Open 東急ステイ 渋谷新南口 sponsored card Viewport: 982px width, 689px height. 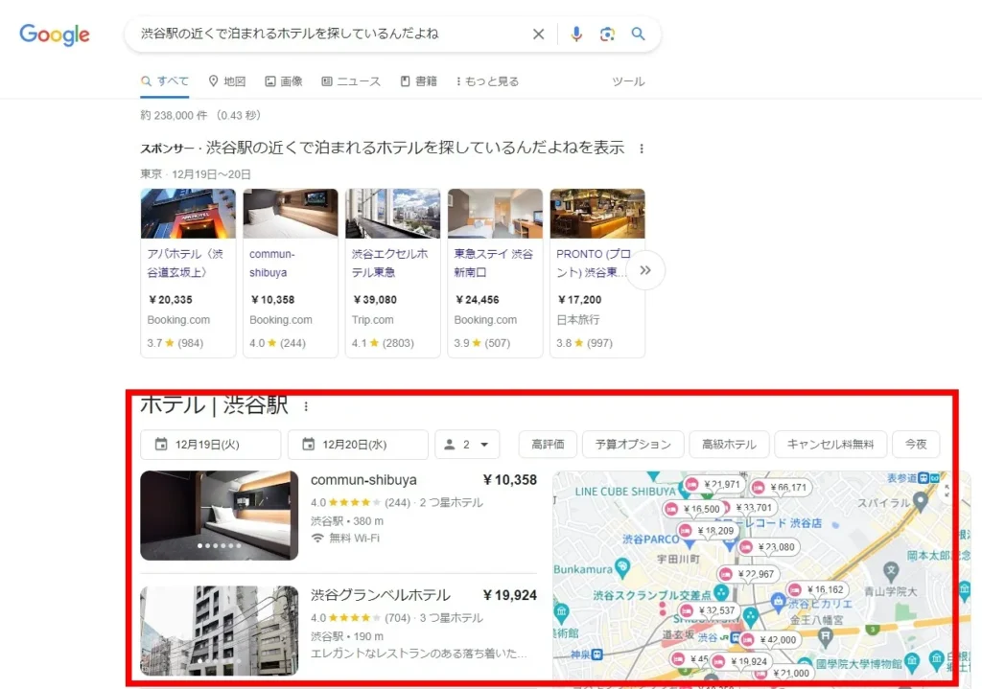coord(495,273)
